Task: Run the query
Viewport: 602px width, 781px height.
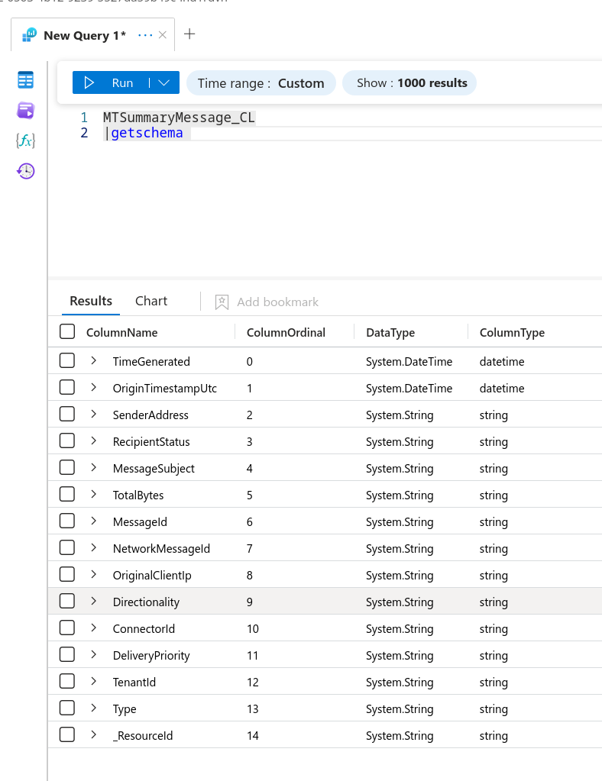Action: 111,83
